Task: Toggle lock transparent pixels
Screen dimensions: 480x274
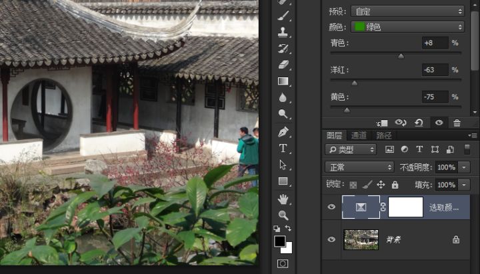Action: (353, 185)
